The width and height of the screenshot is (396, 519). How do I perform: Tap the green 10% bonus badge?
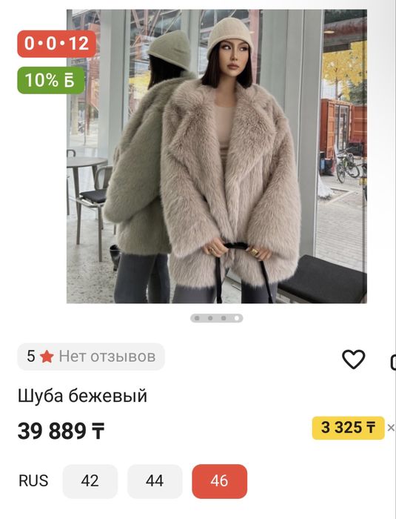click(x=51, y=80)
